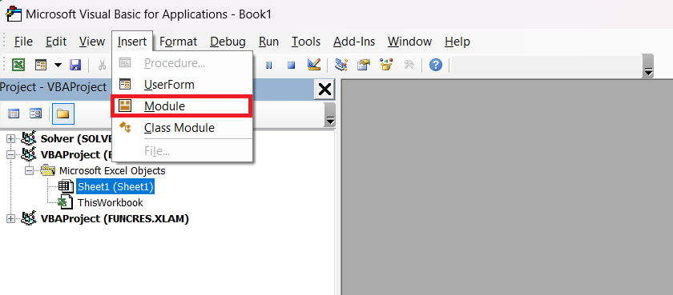Open the dropdown arrow beside Insert UserForm

(58, 66)
